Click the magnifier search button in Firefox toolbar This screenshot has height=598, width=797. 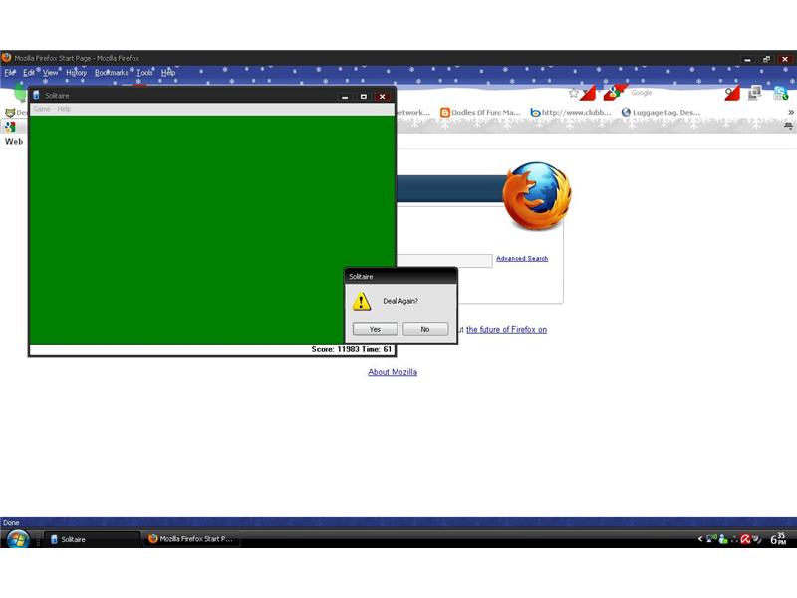pyautogui.click(x=732, y=93)
